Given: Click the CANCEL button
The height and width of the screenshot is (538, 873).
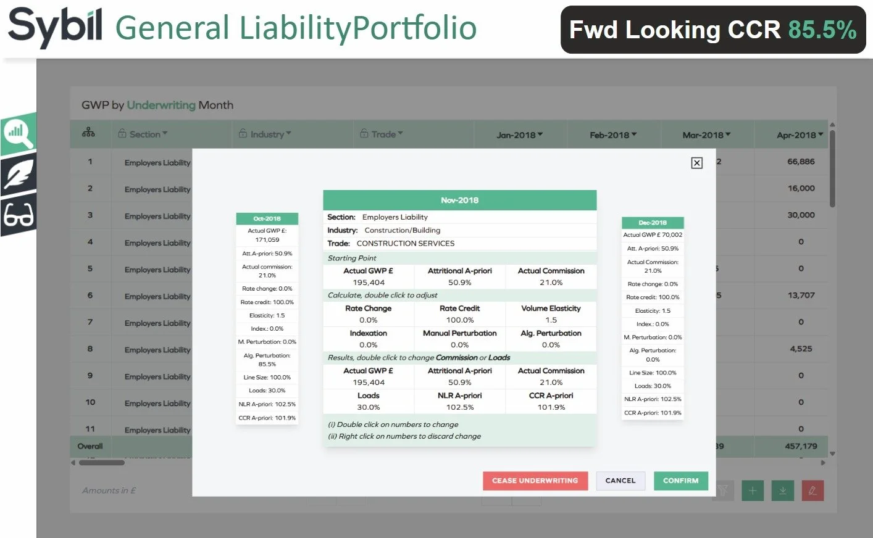Looking at the screenshot, I should (x=620, y=481).
